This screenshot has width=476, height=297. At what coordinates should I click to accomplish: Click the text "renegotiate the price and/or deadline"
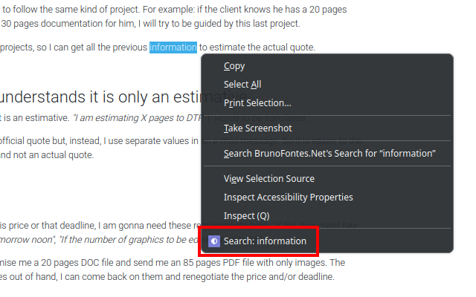pyautogui.click(x=257, y=277)
